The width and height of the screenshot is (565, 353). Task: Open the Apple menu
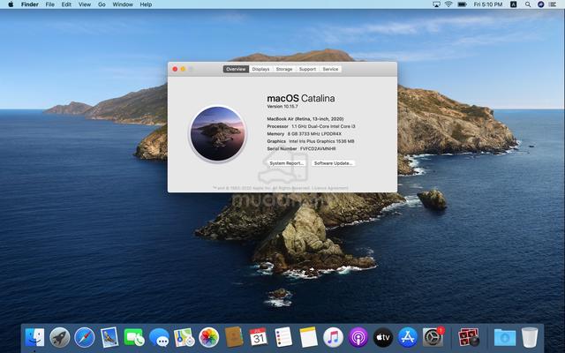(x=11, y=4)
